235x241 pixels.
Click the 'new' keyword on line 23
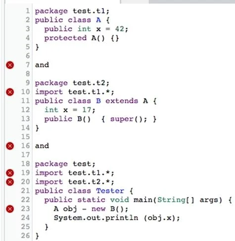[x=98, y=209]
